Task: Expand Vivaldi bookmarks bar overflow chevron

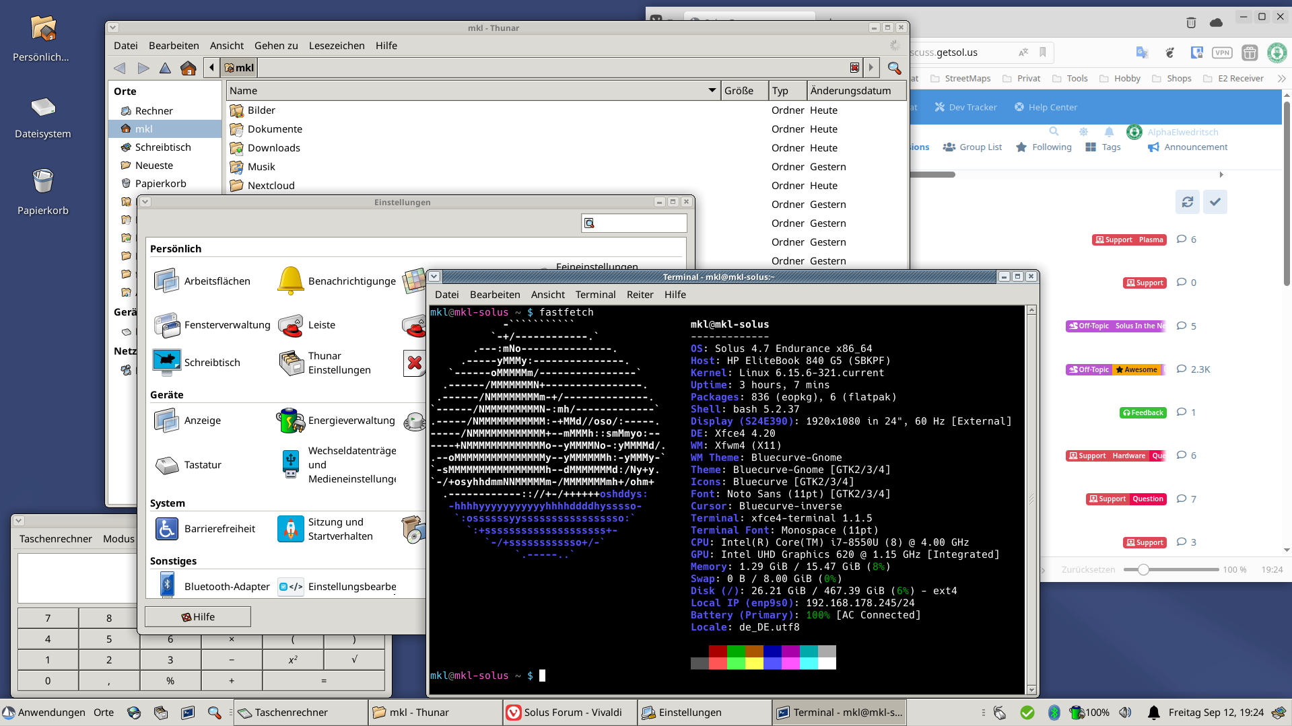Action: pos(1281,79)
